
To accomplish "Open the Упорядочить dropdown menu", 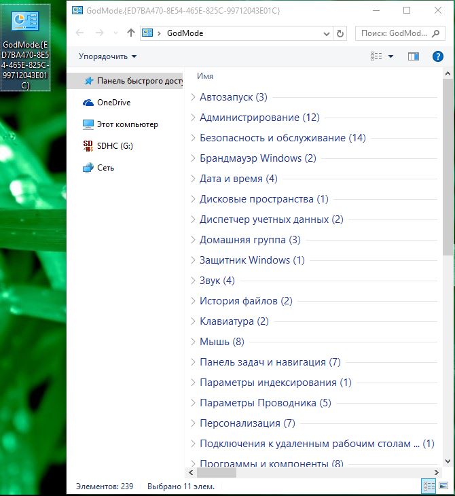I will [107, 56].
